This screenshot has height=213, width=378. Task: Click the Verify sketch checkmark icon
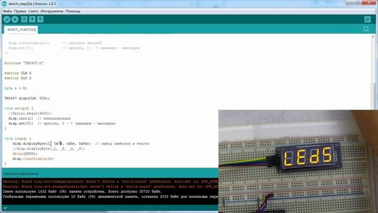point(6,20)
